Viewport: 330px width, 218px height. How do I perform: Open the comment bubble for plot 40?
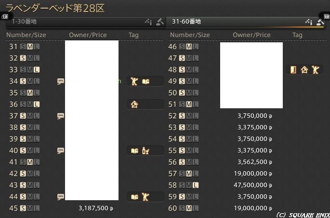click(x=61, y=151)
